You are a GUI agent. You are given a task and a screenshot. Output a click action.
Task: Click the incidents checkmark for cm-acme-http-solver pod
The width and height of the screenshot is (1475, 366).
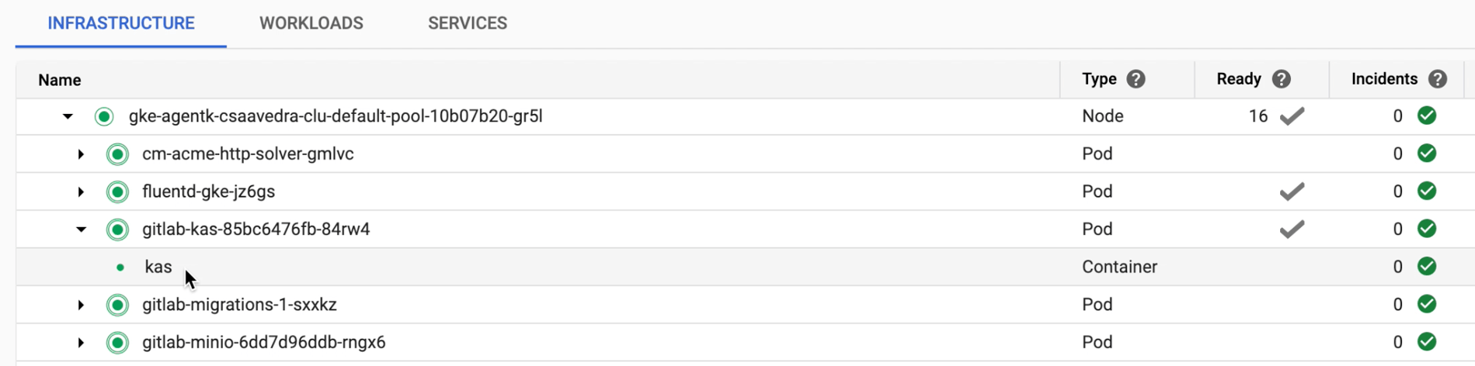pyautogui.click(x=1426, y=154)
